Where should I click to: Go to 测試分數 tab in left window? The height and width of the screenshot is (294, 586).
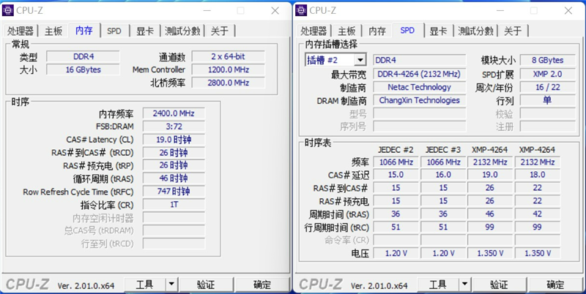182,31
